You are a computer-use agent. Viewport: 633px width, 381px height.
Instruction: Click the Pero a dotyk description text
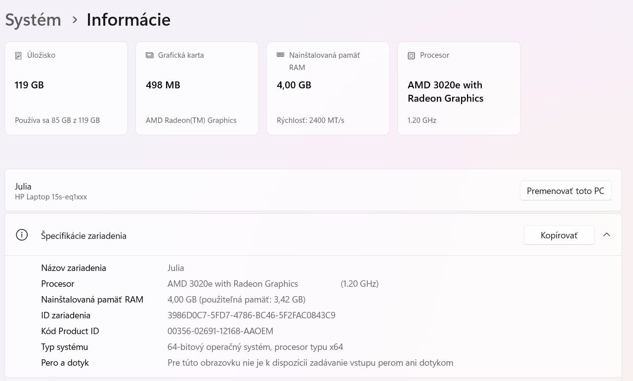[310, 363]
